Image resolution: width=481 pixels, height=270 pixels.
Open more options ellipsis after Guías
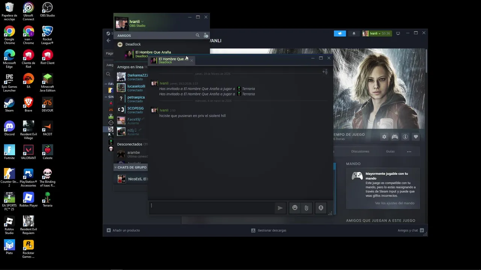pos(409,151)
